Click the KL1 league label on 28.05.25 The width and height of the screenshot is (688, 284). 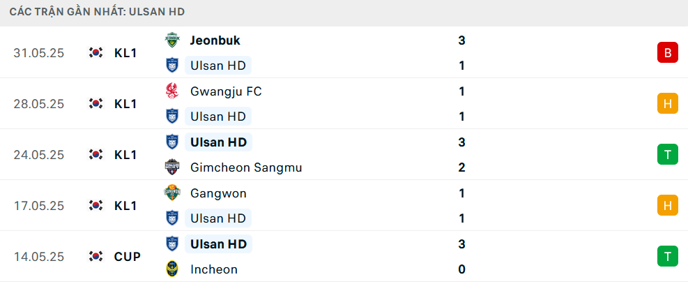pyautogui.click(x=125, y=104)
